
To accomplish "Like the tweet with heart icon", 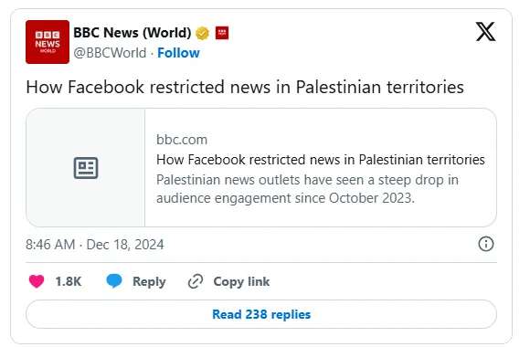I will click(x=37, y=281).
